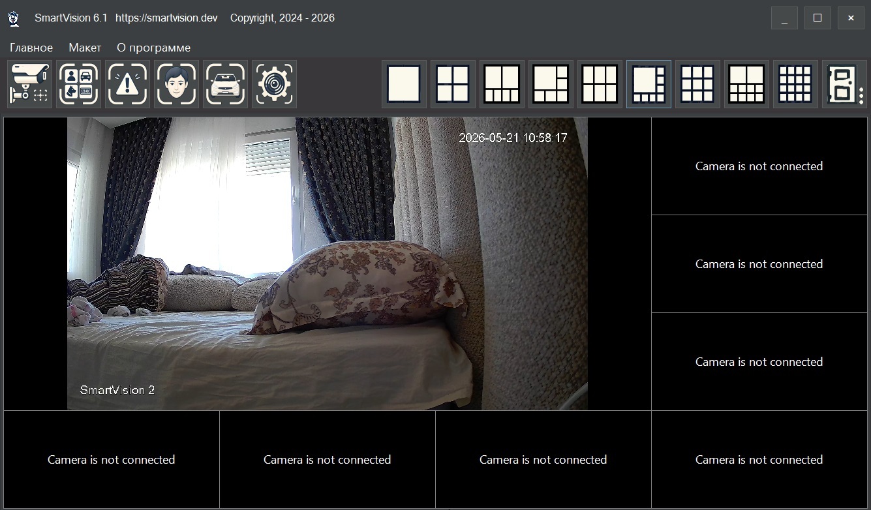Select the single camera layout
Viewport: 871px width, 510px height.
[404, 84]
